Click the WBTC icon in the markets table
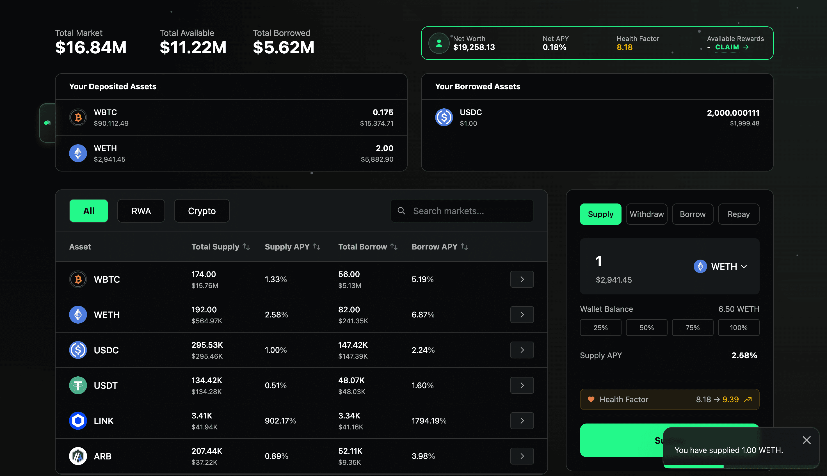 coord(78,279)
